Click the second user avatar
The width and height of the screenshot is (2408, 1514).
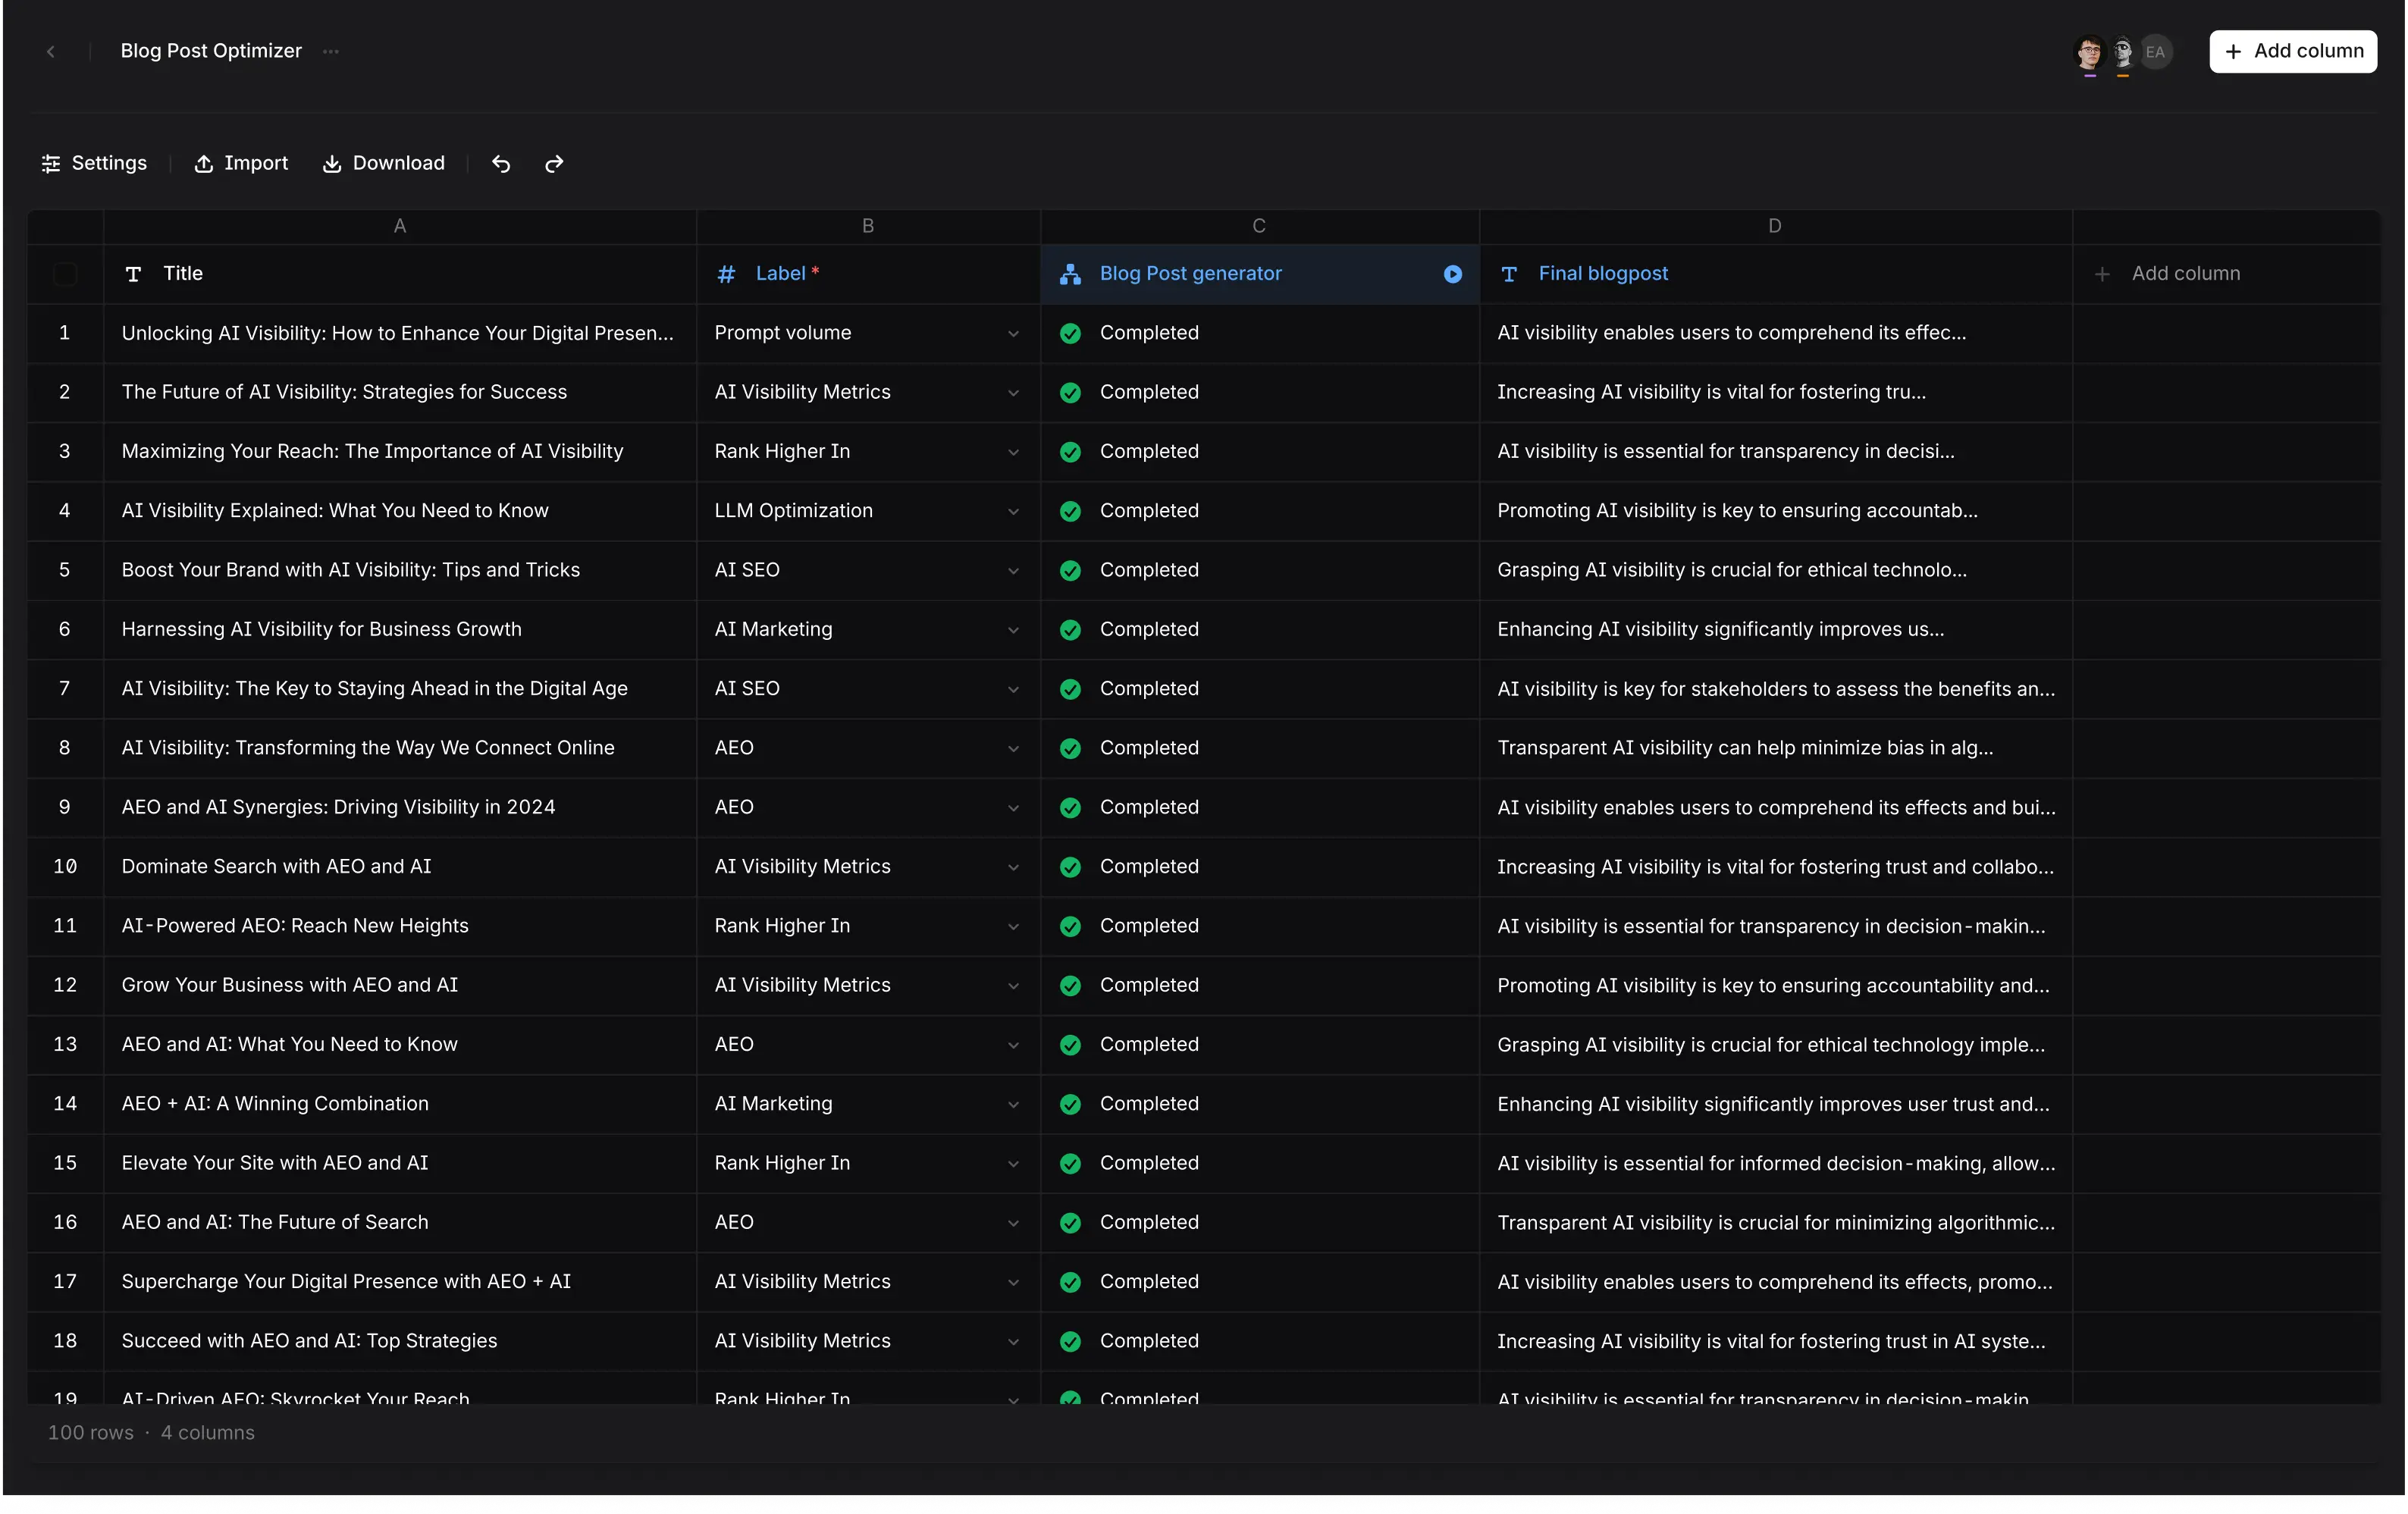coord(2122,52)
